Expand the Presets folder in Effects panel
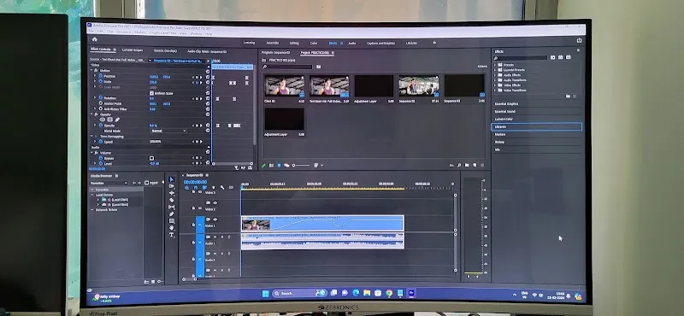Image resolution: width=684 pixels, height=316 pixels. coord(495,65)
